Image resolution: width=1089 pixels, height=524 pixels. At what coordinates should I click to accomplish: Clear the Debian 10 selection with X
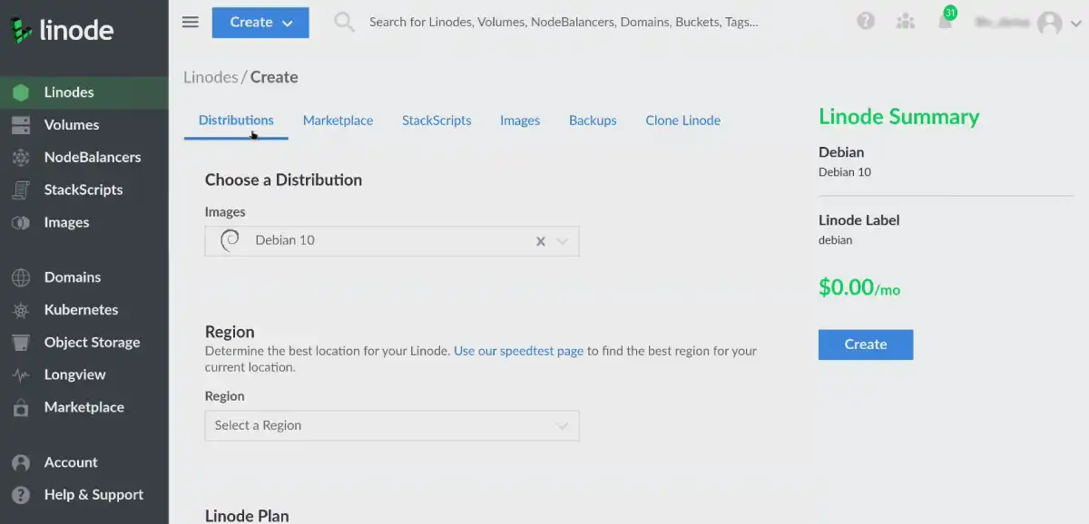click(540, 241)
